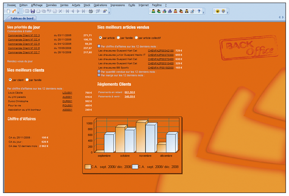Select "par famille" radio under Mes meilleurs clients

[x=27, y=80]
